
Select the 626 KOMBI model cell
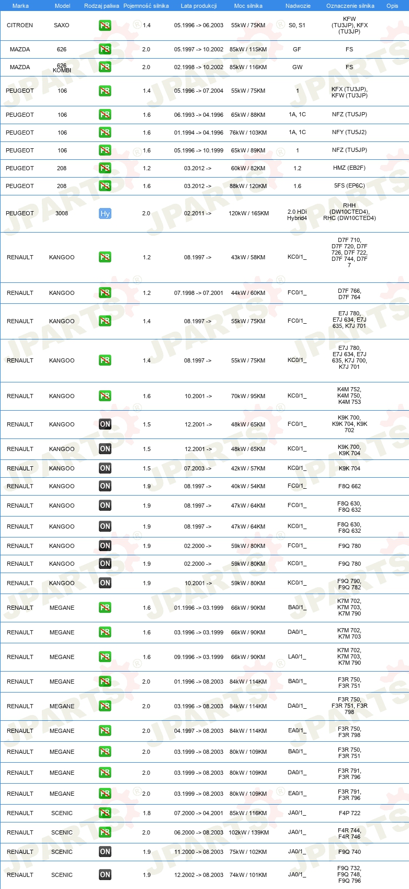click(62, 68)
